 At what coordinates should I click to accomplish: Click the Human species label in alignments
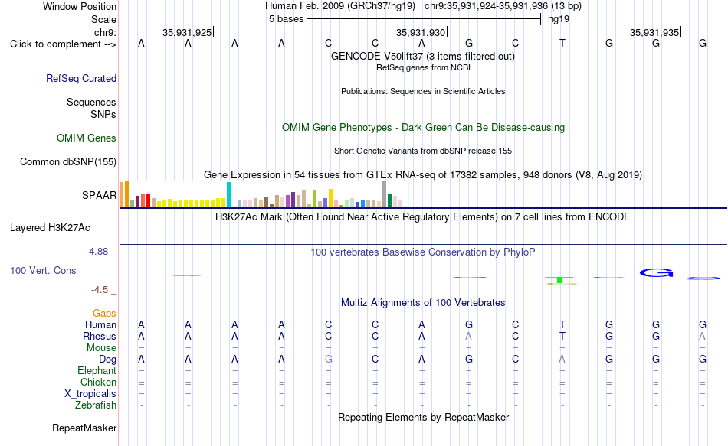point(100,324)
